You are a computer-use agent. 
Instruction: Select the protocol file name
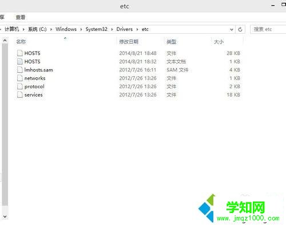[34, 86]
